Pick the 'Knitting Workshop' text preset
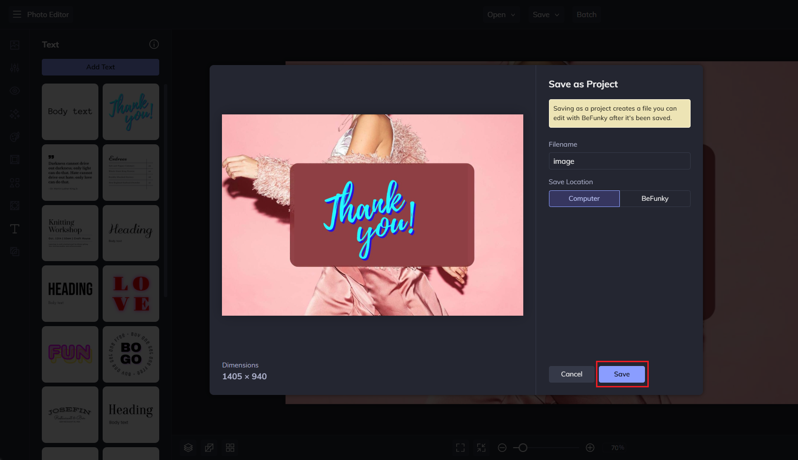 click(x=70, y=233)
